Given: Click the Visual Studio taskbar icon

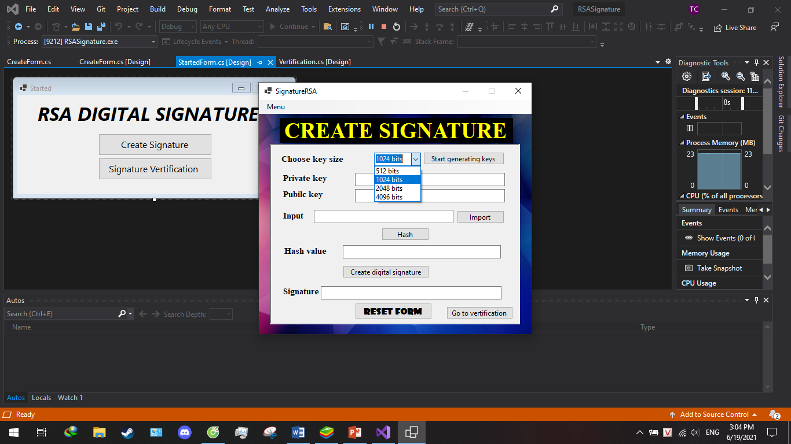Looking at the screenshot, I should [383, 432].
